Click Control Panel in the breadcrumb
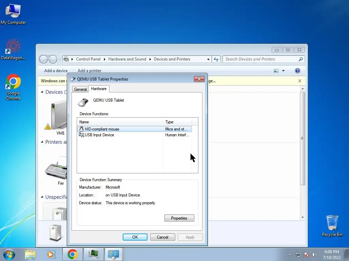Image resolution: width=349 pixels, height=261 pixels. [88, 59]
